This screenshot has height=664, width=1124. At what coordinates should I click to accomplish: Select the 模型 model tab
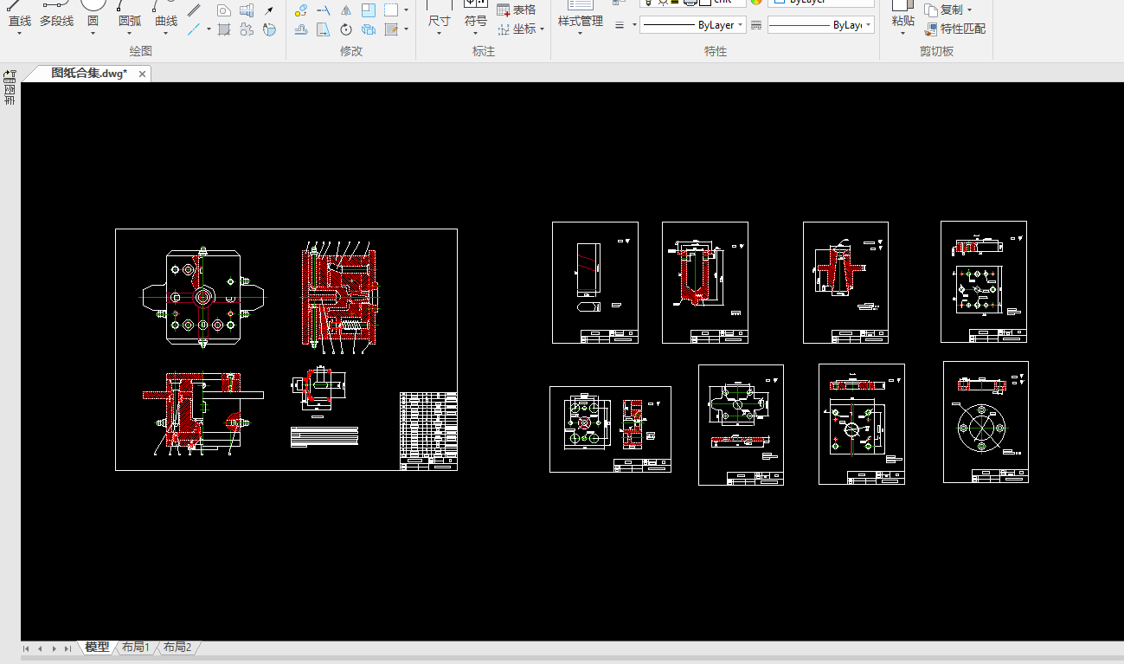97,648
